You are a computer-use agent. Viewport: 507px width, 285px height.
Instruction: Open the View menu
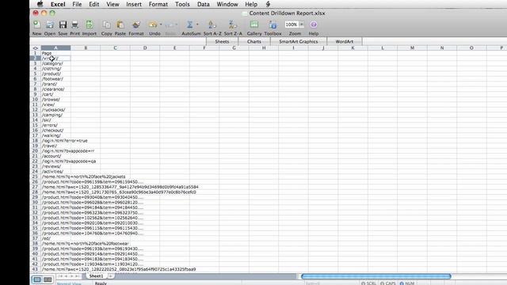click(x=112, y=4)
